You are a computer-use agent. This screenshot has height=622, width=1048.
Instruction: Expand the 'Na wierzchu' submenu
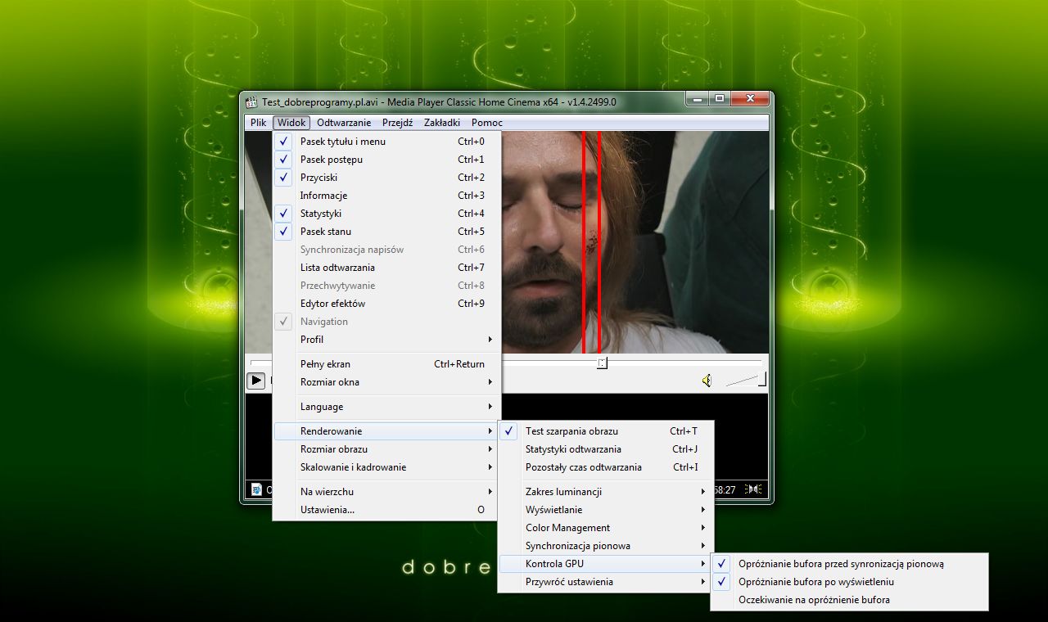click(385, 492)
